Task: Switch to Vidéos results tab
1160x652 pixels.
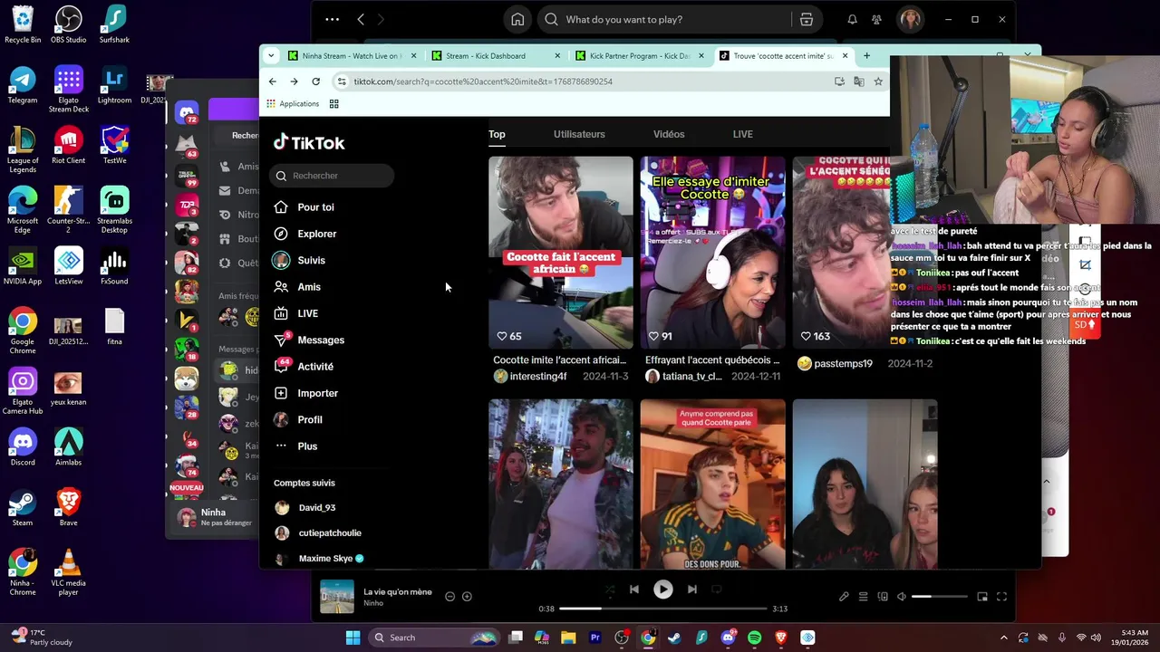Action: click(669, 134)
